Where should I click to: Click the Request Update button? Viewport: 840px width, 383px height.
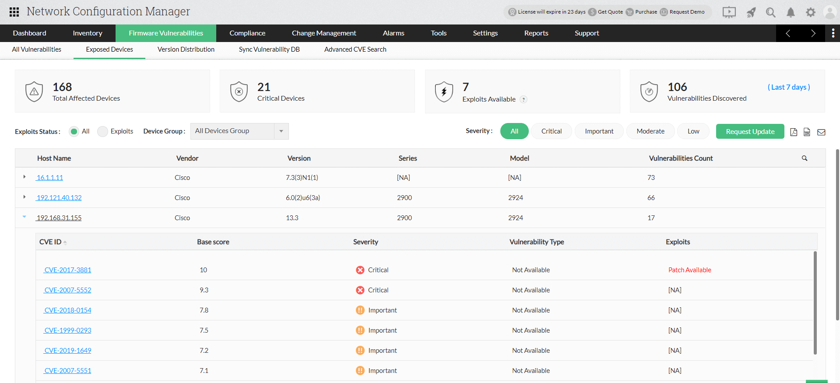(x=750, y=131)
